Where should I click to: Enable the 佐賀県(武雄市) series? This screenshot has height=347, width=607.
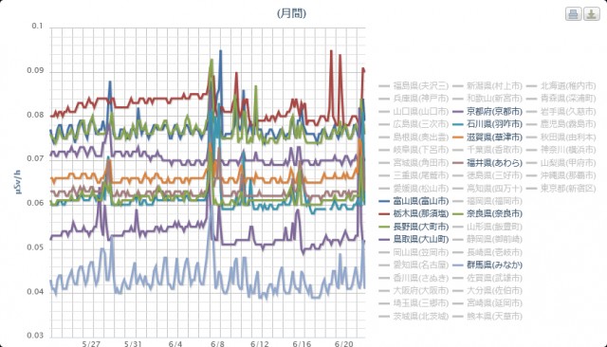tap(487, 278)
